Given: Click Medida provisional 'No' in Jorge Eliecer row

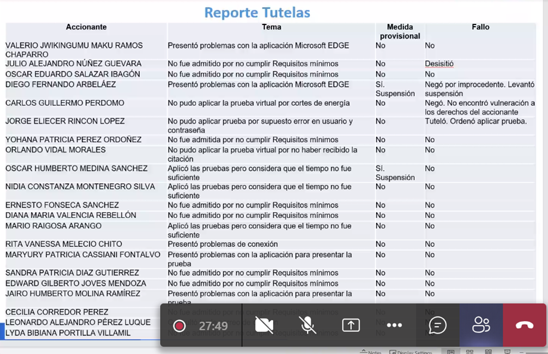Looking at the screenshot, I should 381,121.
